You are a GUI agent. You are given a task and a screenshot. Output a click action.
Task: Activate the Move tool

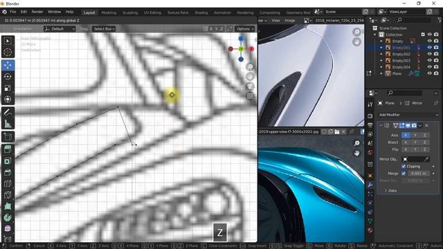coord(8,65)
